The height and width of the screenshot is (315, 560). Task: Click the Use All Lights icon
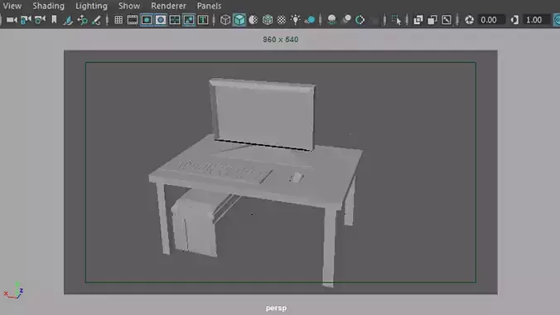coord(296,20)
